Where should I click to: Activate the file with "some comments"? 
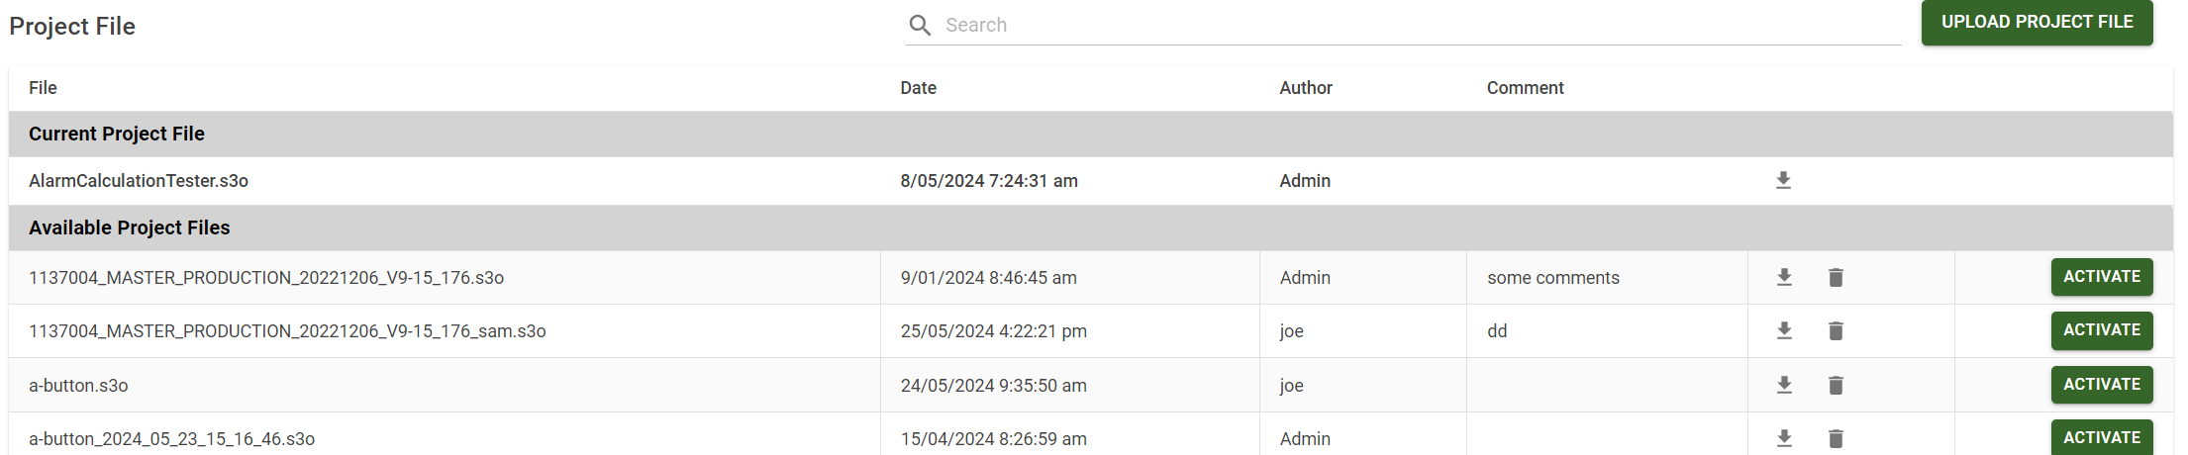[2101, 277]
